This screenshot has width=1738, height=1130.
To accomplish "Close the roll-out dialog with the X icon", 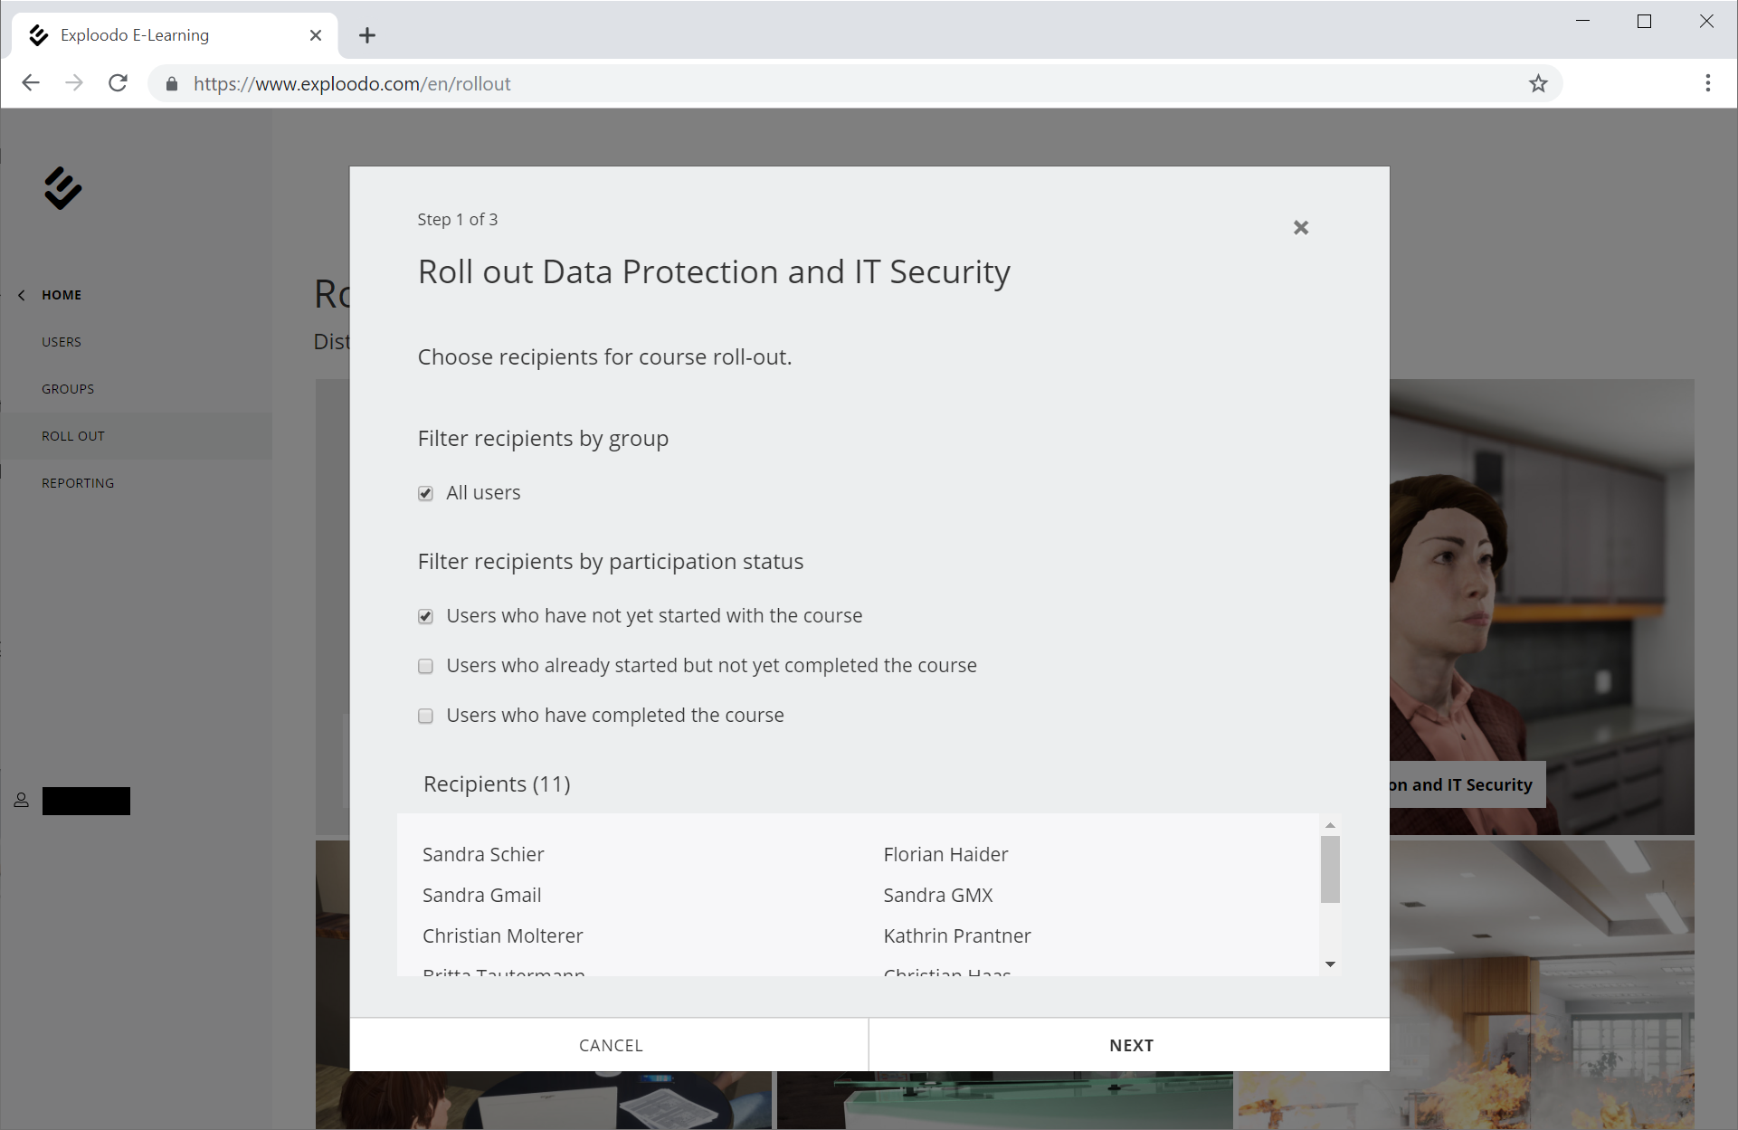I will pyautogui.click(x=1300, y=228).
